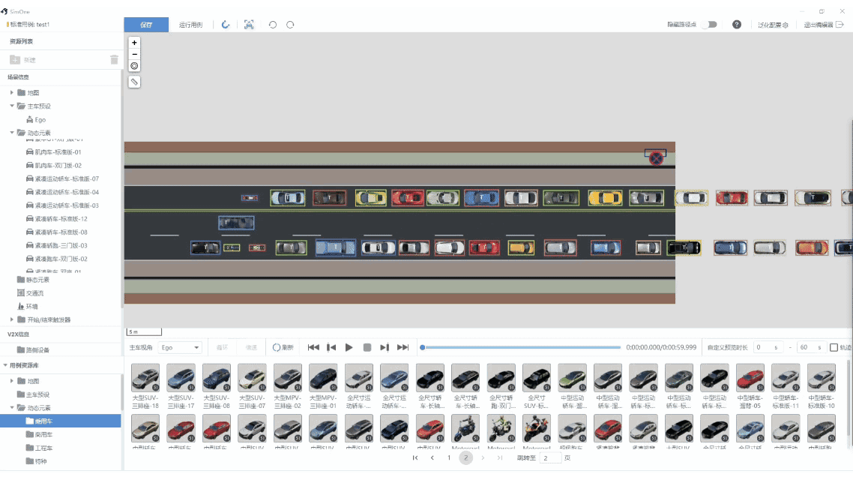Click the no-parking sign on the map
The width and height of the screenshot is (853, 480).
656,158
